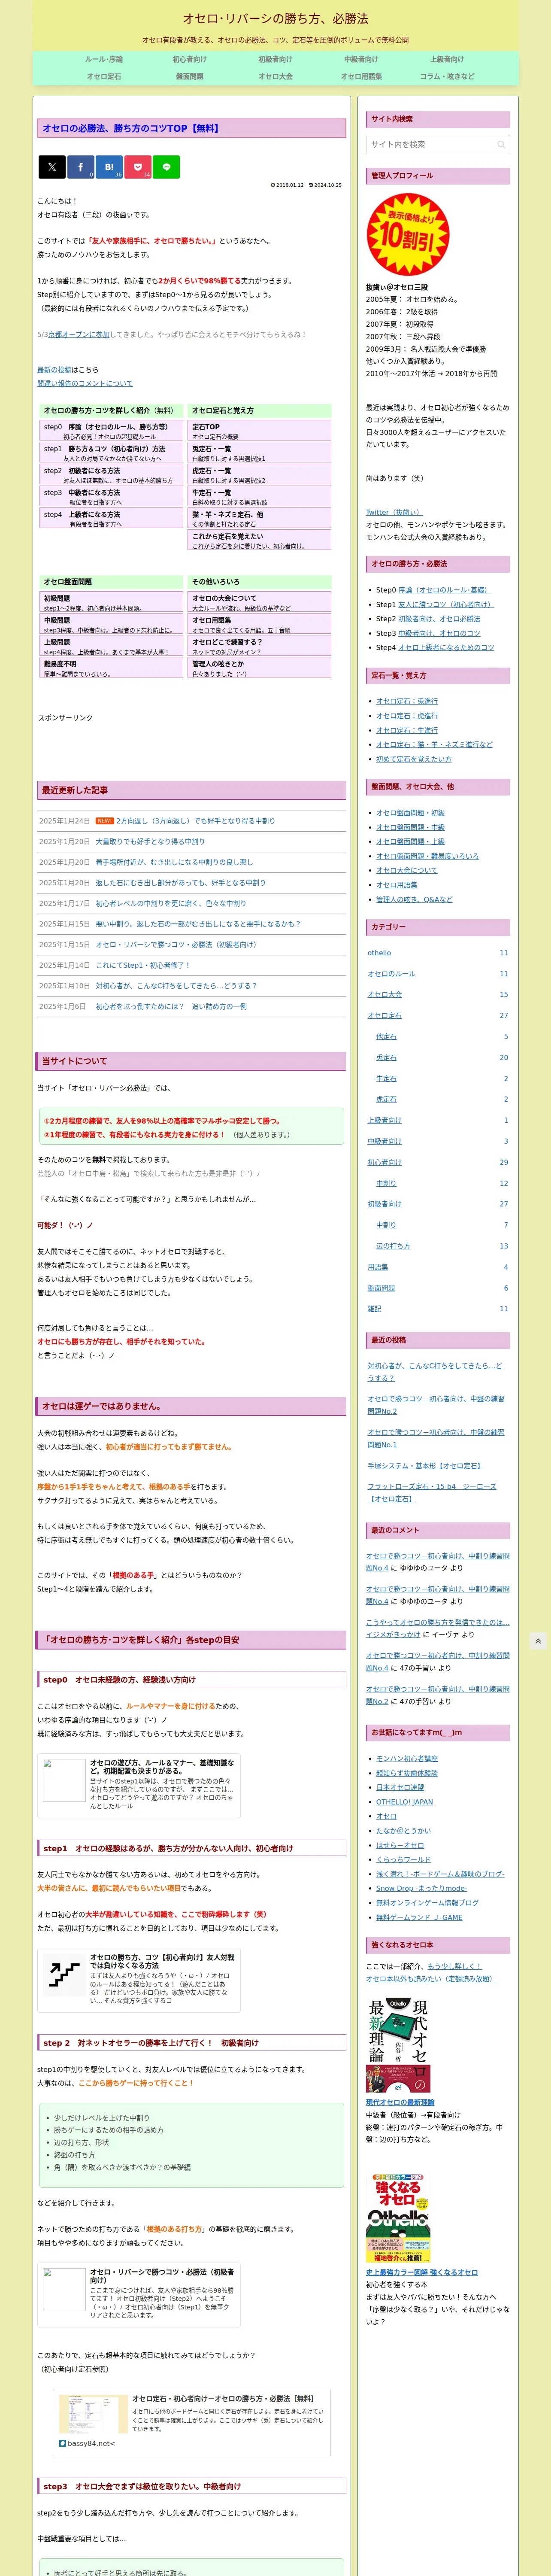Open the コラム・呟きなど menu item
The width and height of the screenshot is (551, 2576).
(447, 76)
